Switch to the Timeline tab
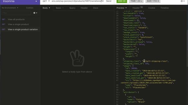The image size is (188, 105). click(x=164, y=8)
